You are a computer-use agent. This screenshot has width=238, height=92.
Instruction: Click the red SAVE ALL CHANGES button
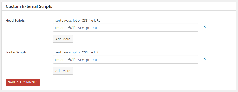23,82
